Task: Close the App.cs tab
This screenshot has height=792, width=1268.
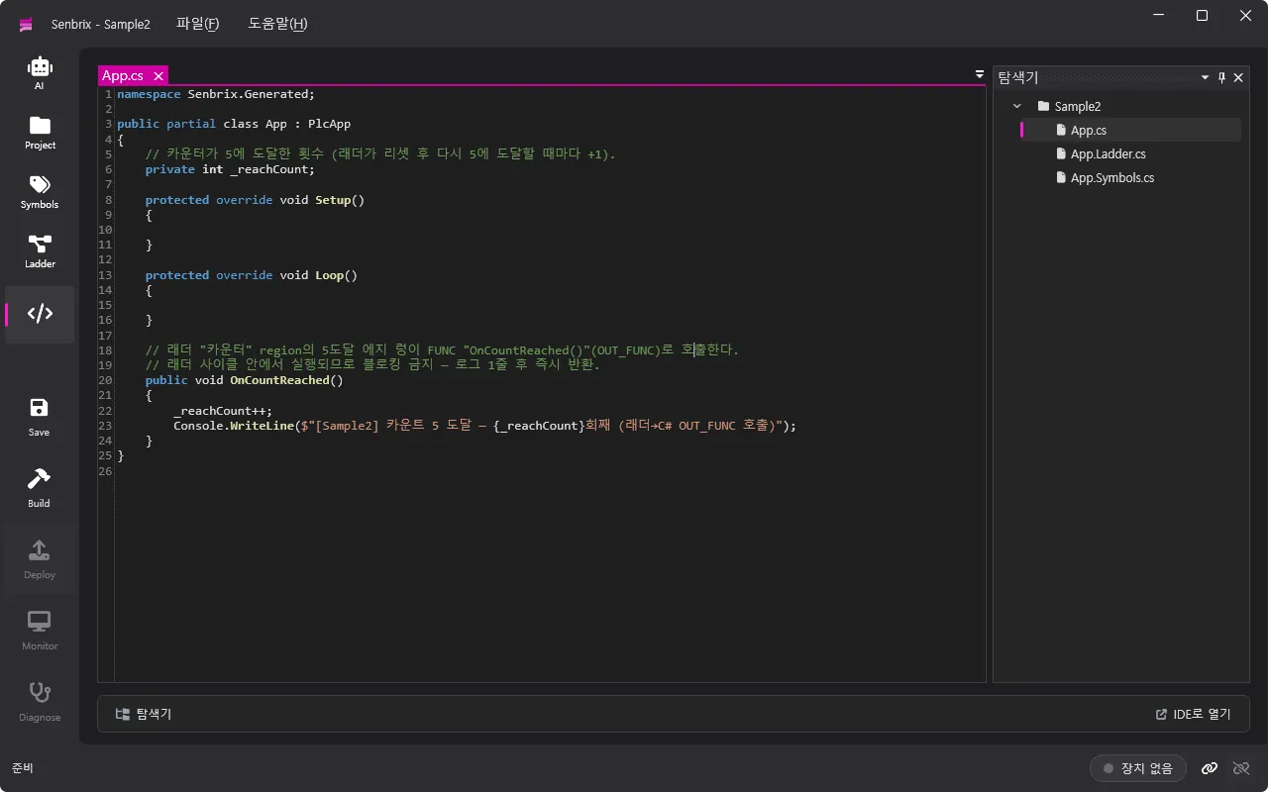Action: pos(158,76)
